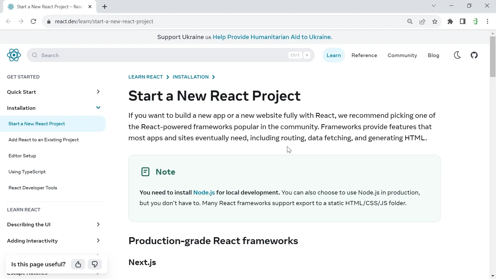Collapse the Installation section
The width and height of the screenshot is (496, 279).
[x=98, y=108]
